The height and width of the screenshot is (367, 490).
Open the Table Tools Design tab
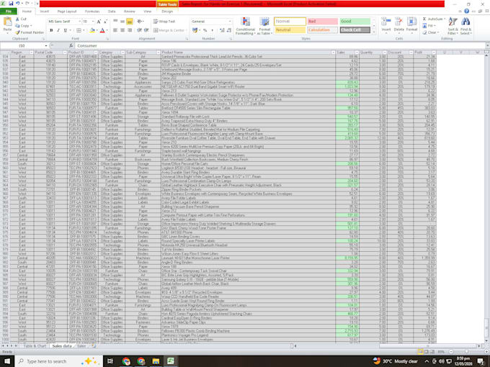[167, 12]
